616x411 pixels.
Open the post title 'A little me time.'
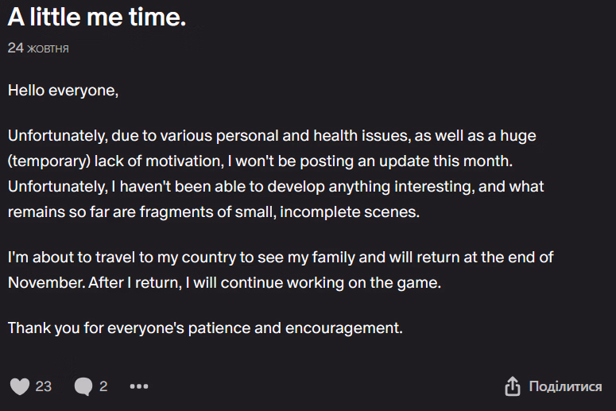[96, 17]
